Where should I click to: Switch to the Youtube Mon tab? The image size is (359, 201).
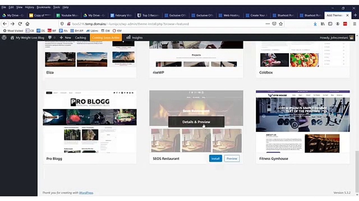point(68,15)
